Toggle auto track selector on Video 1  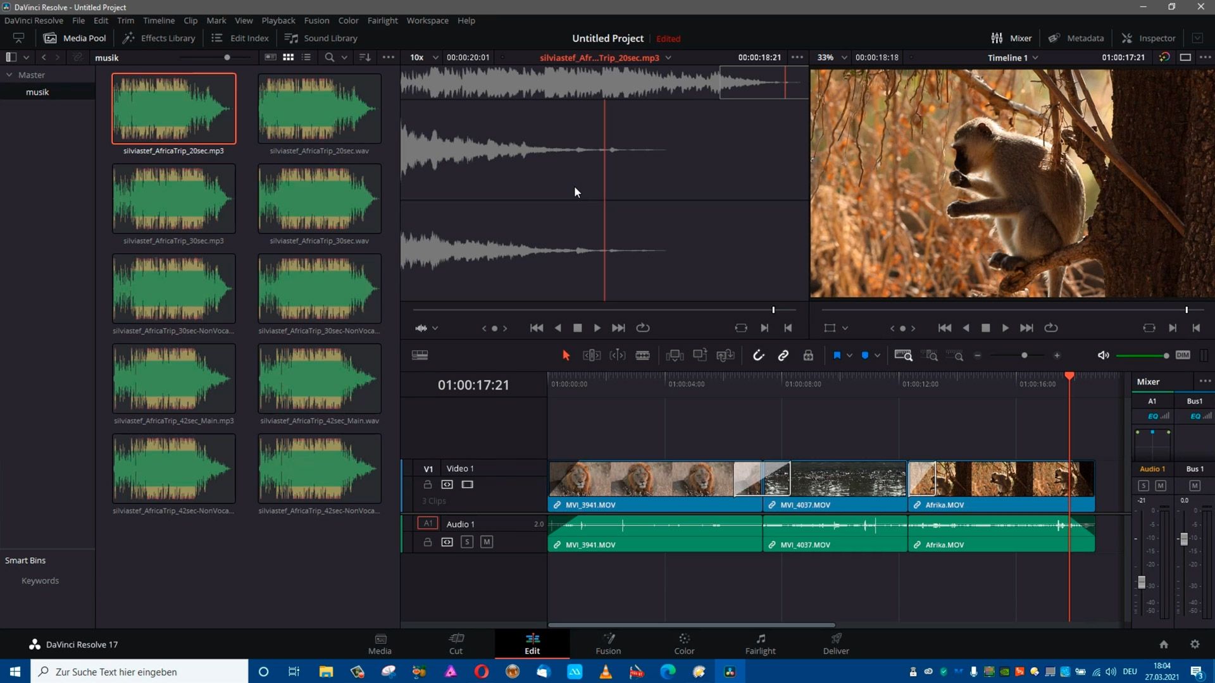coord(447,484)
